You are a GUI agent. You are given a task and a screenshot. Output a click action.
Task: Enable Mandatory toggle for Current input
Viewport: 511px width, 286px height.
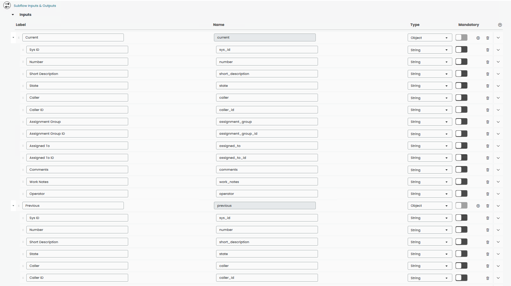point(461,37)
